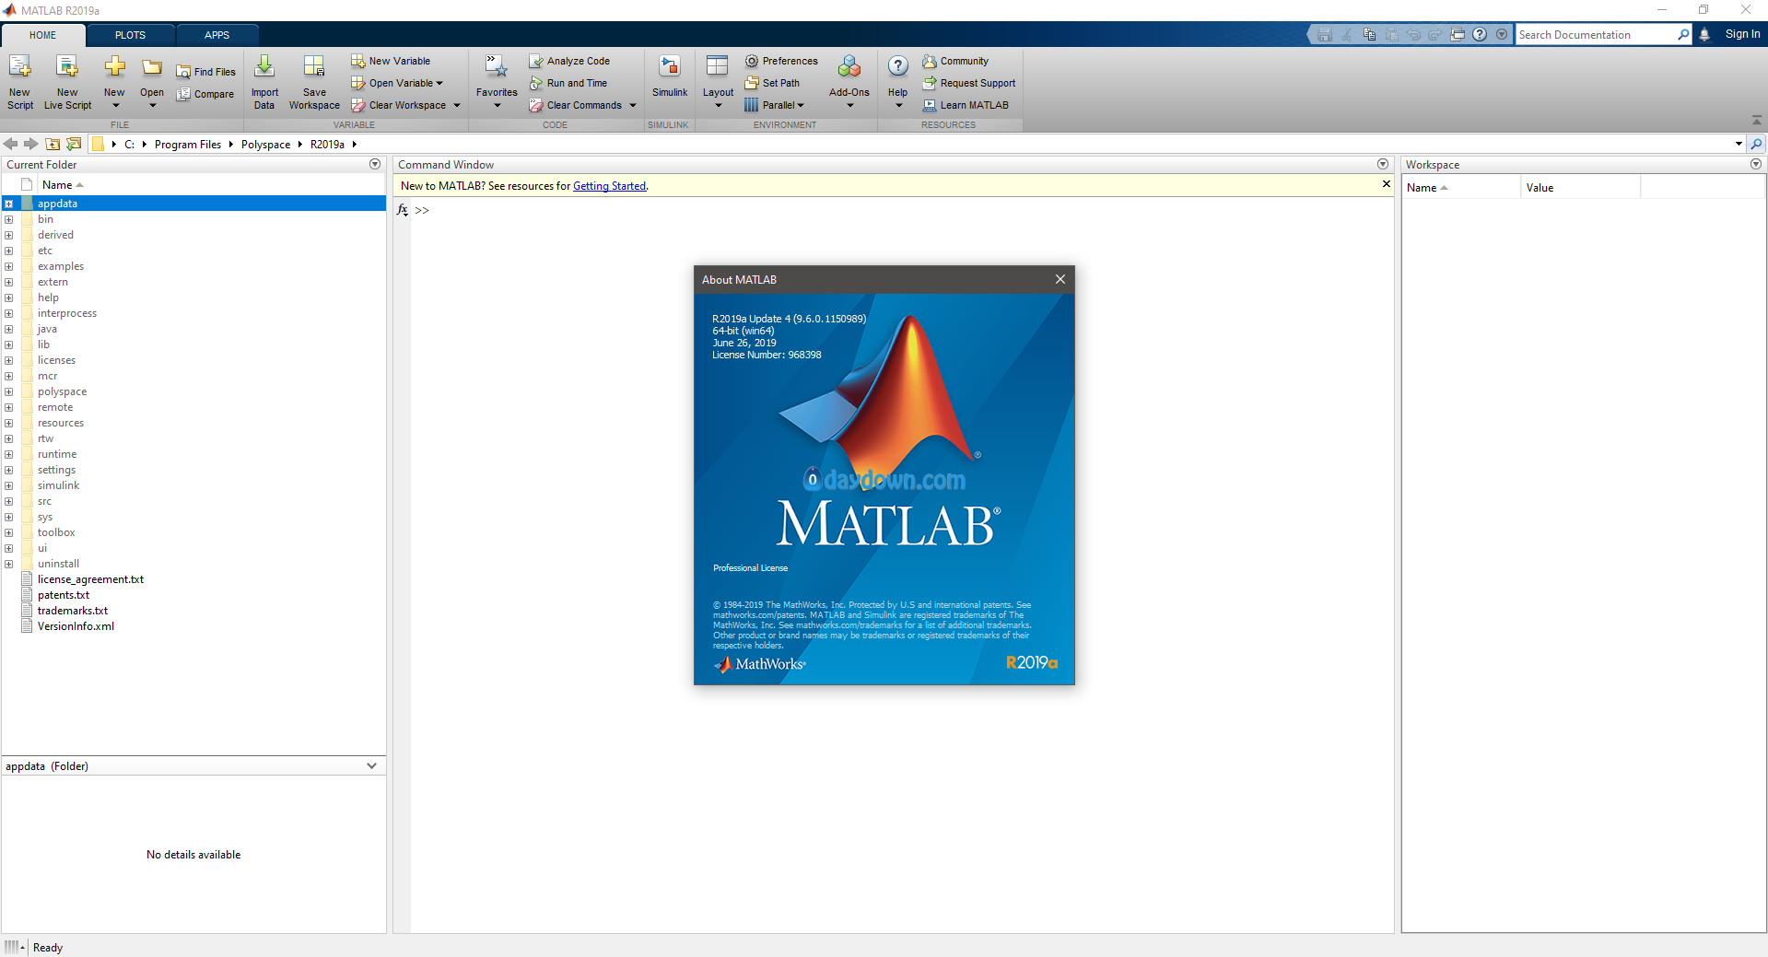Expand the simulink folder node
This screenshot has width=1768, height=957.
click(x=8, y=485)
